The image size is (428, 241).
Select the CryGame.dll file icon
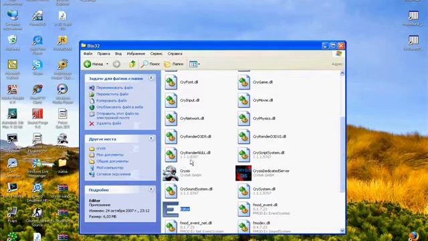[x=243, y=82]
